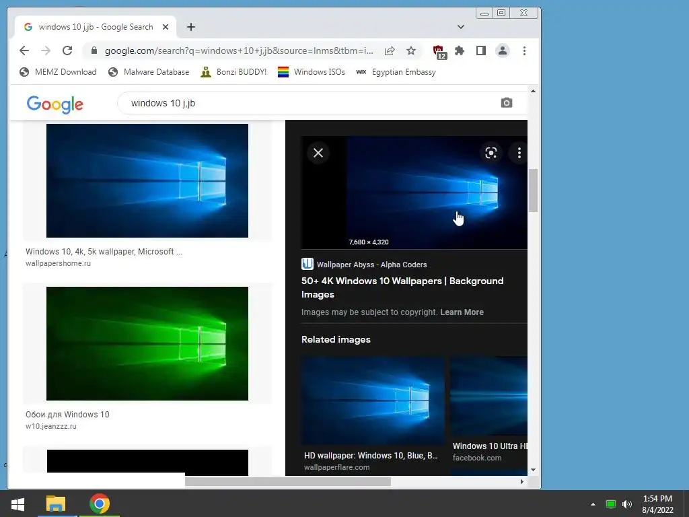Open the Lens visual search icon on preview
The image size is (689, 517).
491,153
